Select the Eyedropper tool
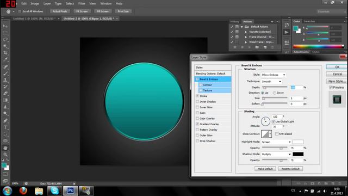 click(x=5, y=59)
